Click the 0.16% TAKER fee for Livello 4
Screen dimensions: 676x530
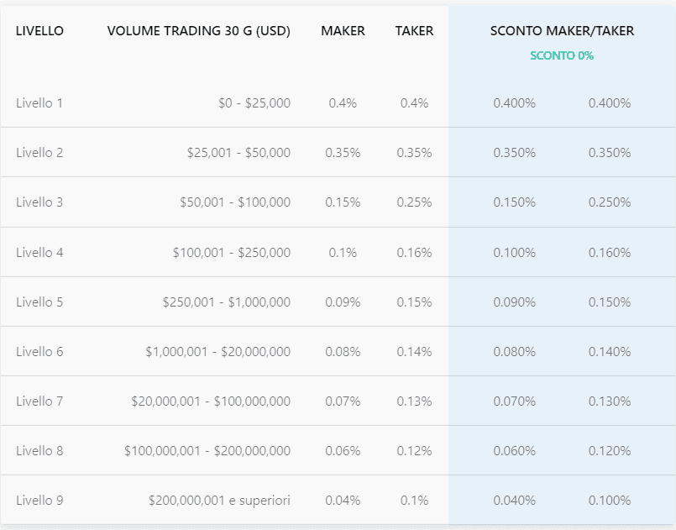point(414,252)
